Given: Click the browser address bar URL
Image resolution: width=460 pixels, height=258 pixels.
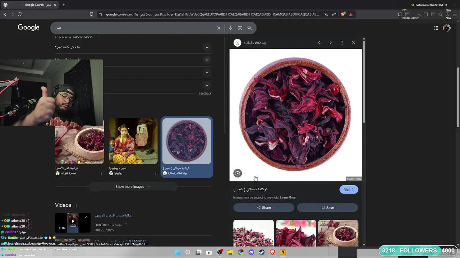Looking at the screenshot, I should 212,14.
